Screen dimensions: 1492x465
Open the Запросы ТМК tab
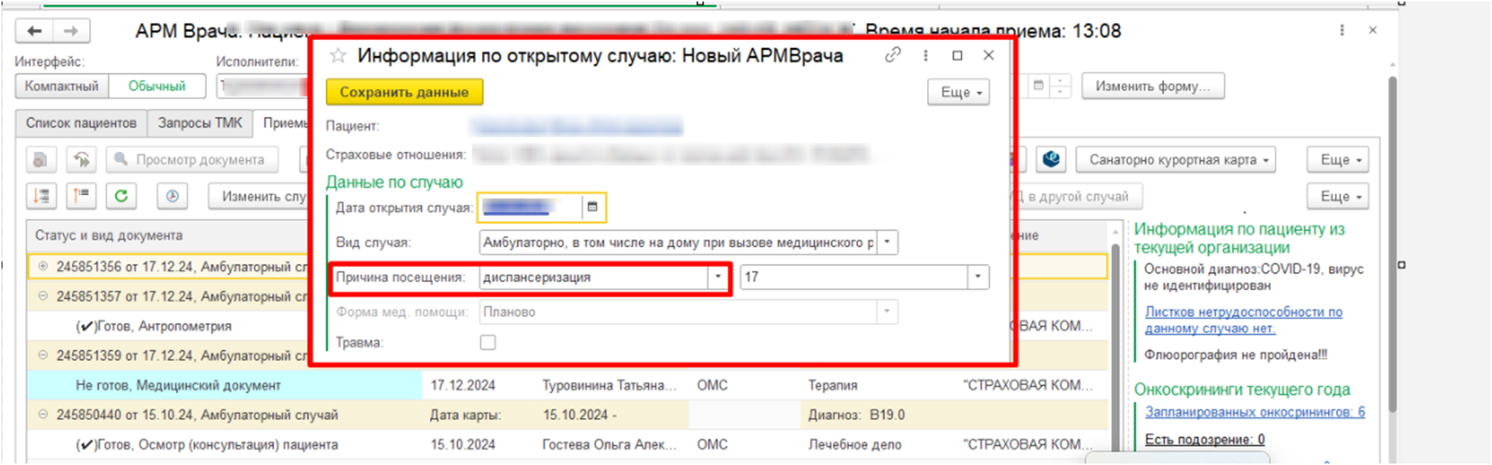pos(199,123)
